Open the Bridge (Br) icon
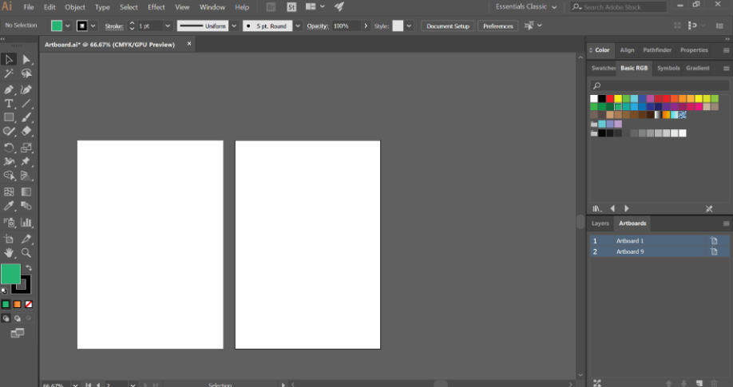 (x=271, y=7)
